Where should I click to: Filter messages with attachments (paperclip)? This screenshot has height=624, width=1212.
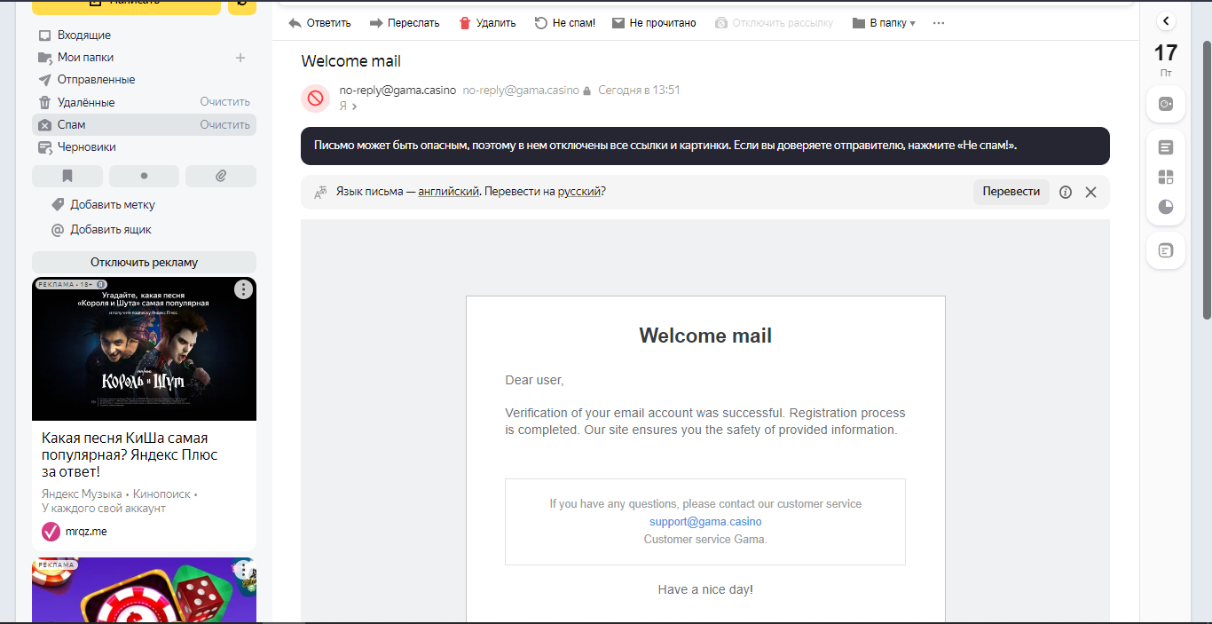(221, 176)
